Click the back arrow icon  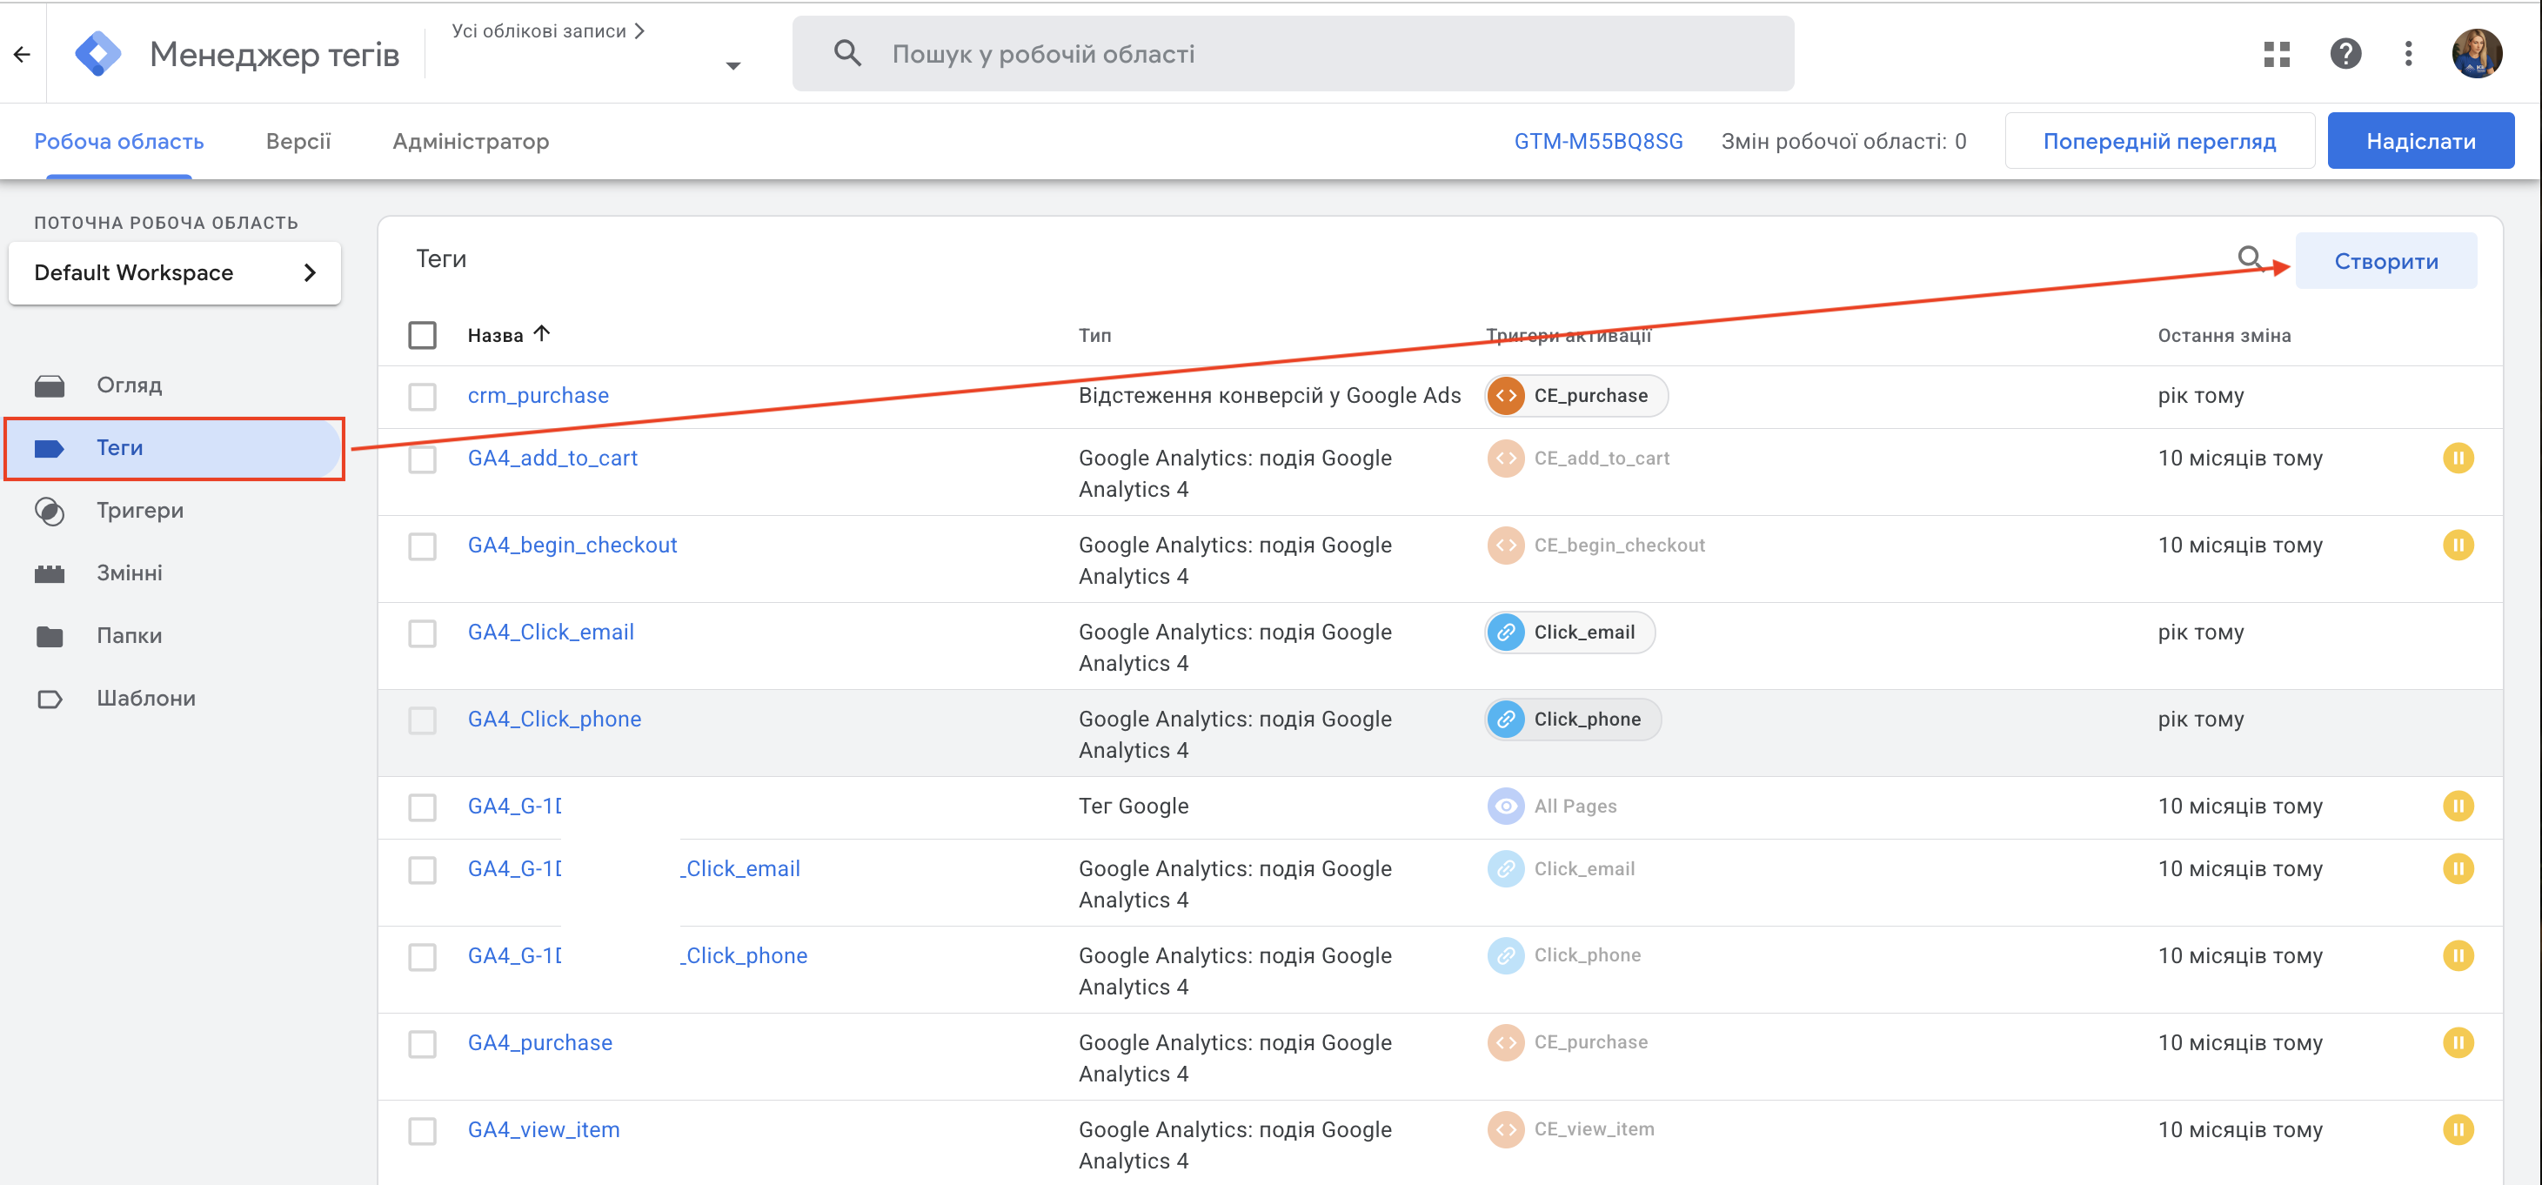[x=23, y=54]
